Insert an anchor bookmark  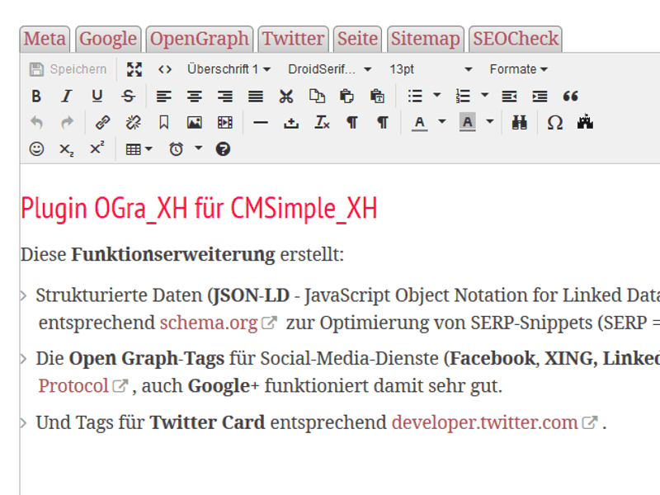pyautogui.click(x=163, y=123)
